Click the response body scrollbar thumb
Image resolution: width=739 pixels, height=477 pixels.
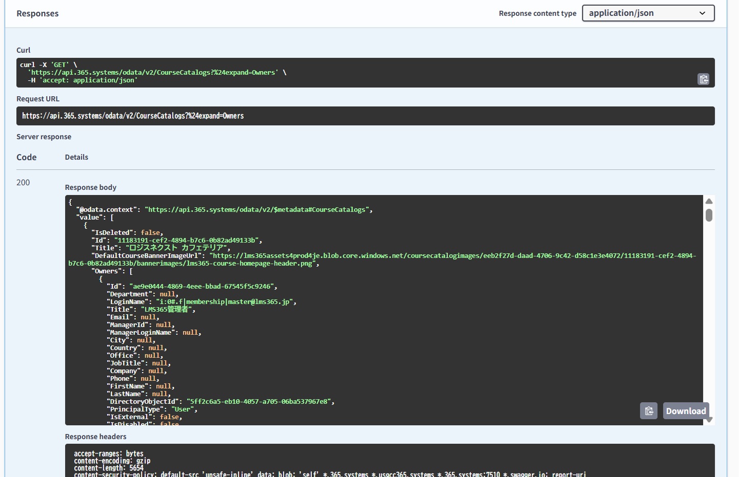(x=709, y=215)
